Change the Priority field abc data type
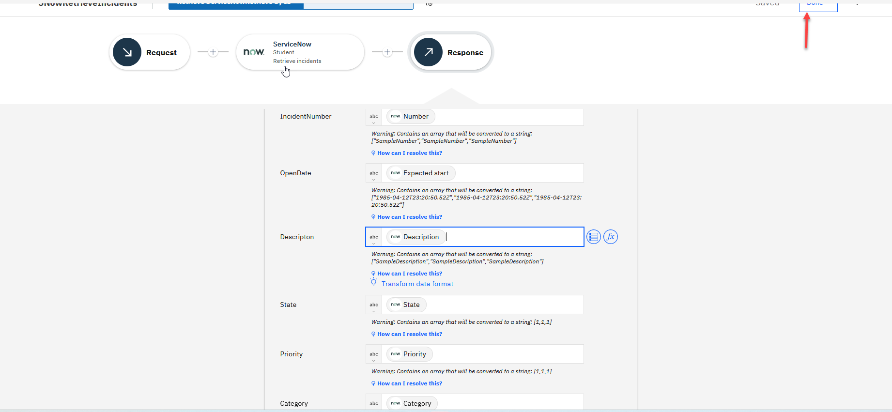Screen dimensions: 892x412 374,355
